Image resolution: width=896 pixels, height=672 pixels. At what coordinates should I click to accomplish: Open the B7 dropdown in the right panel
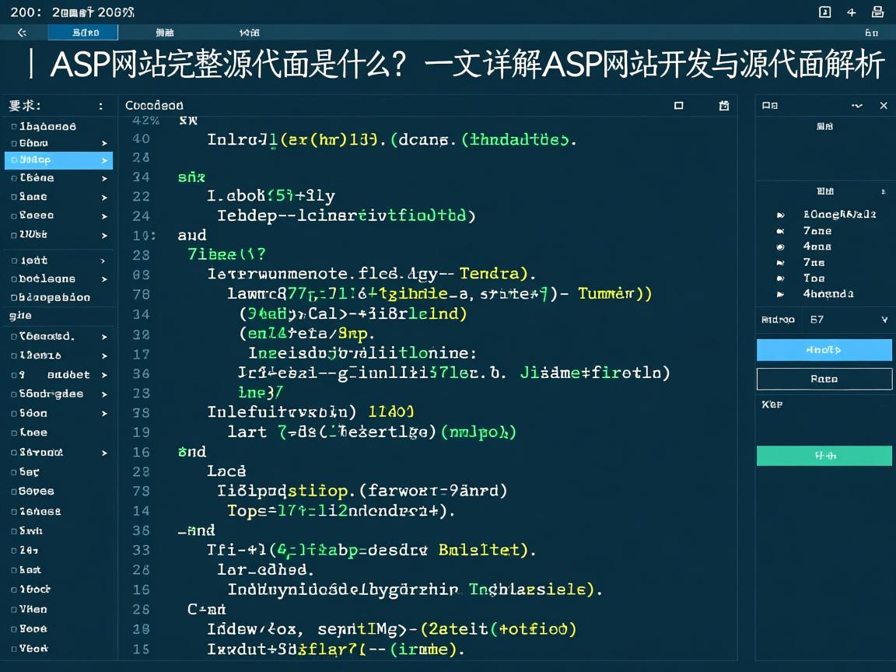(885, 319)
